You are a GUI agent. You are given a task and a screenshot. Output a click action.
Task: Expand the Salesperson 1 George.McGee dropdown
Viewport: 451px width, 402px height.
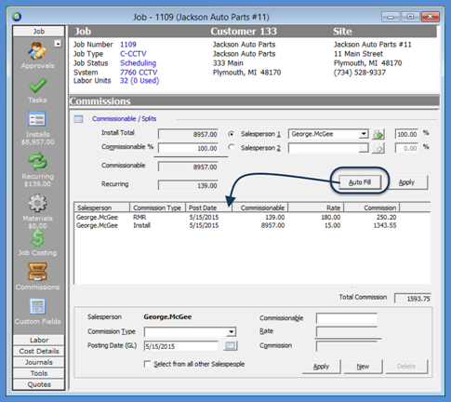364,134
